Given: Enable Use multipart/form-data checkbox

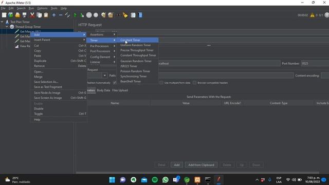Looking at the screenshot, I should (161, 83).
